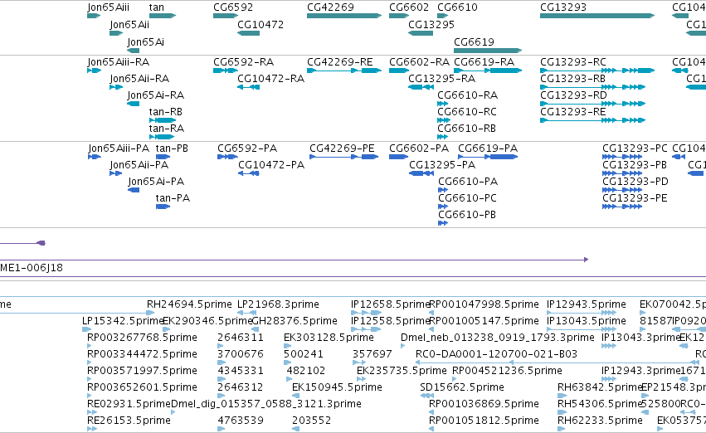Select the CG6610 gene label
The height and width of the screenshot is (433, 706).
[x=457, y=7]
